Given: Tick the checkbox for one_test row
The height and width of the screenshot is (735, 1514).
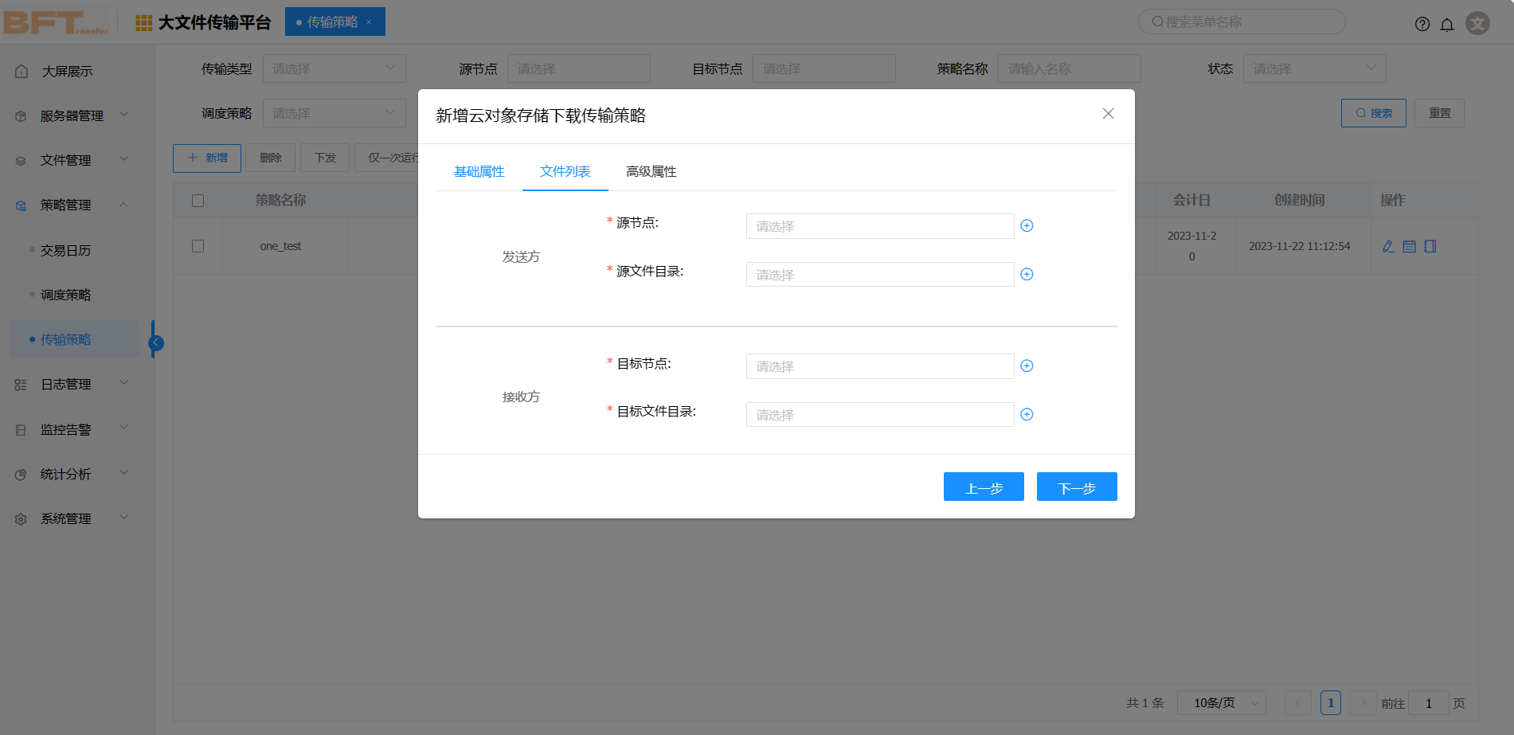Looking at the screenshot, I should coord(198,247).
